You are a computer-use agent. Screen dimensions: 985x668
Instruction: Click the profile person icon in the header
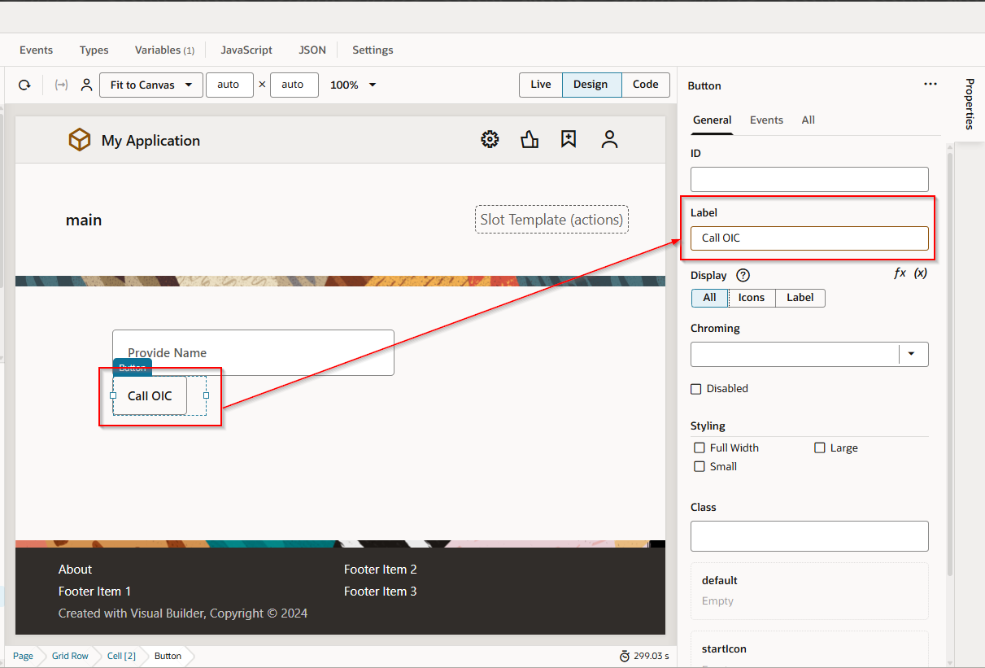tap(608, 139)
